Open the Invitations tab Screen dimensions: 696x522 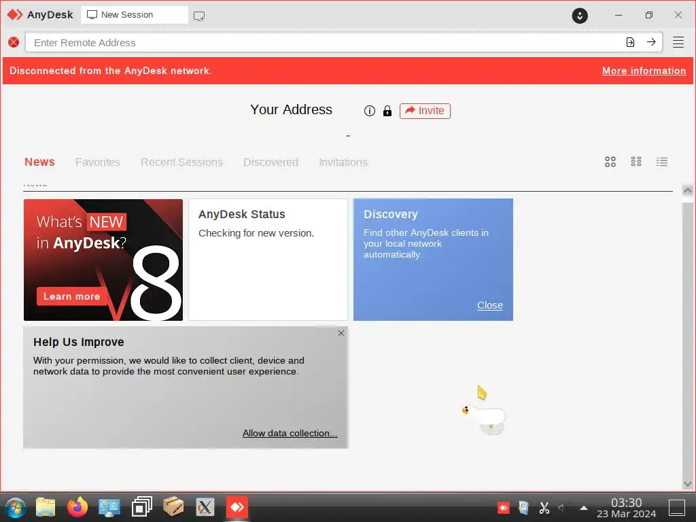pos(343,162)
